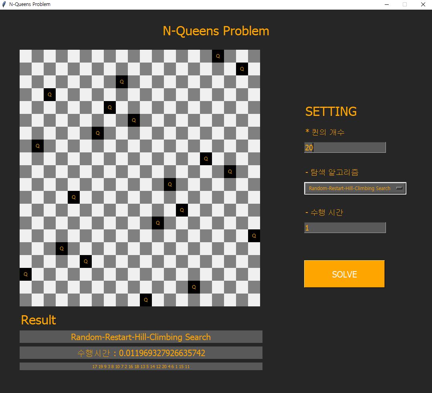Viewport: 432px width, 393px height.
Task: Open the search algorithm dropdown
Action: 355,188
